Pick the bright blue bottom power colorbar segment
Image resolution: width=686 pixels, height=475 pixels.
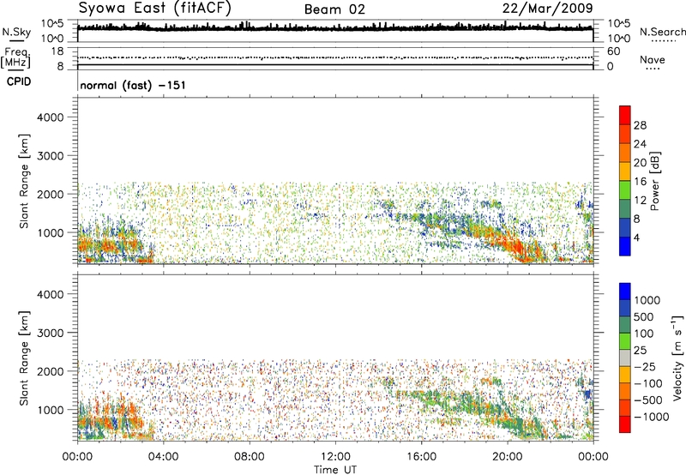[x=625, y=246]
